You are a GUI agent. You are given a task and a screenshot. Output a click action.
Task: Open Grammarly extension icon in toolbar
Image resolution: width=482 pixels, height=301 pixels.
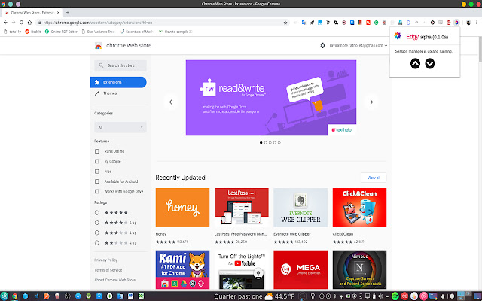click(376, 23)
